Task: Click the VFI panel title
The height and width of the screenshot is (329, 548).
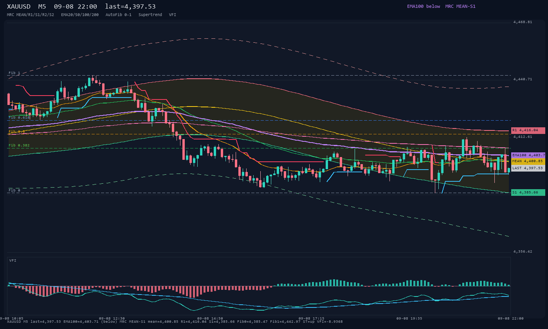Action: [13, 260]
